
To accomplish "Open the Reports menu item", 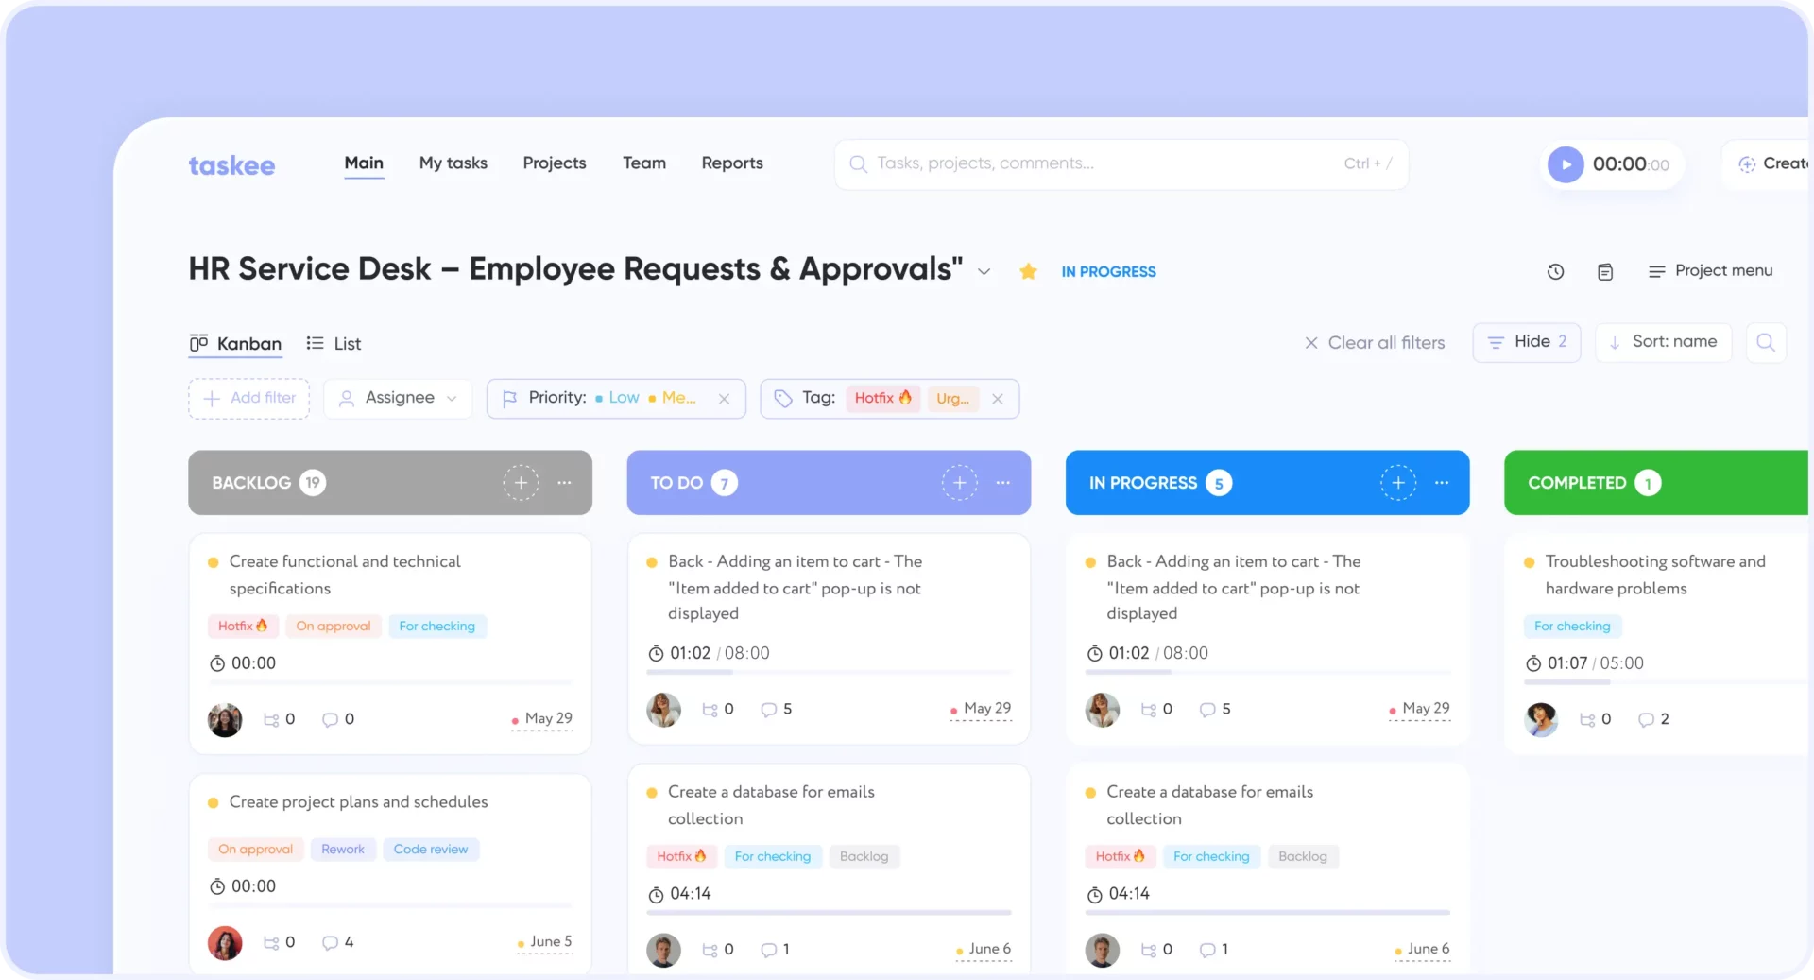I will [731, 163].
